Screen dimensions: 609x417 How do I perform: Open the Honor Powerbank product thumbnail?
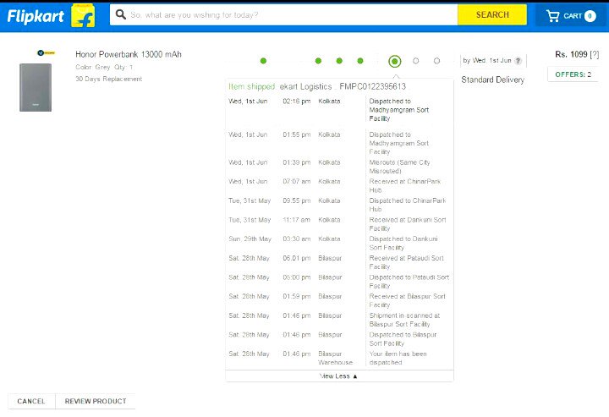click(36, 87)
